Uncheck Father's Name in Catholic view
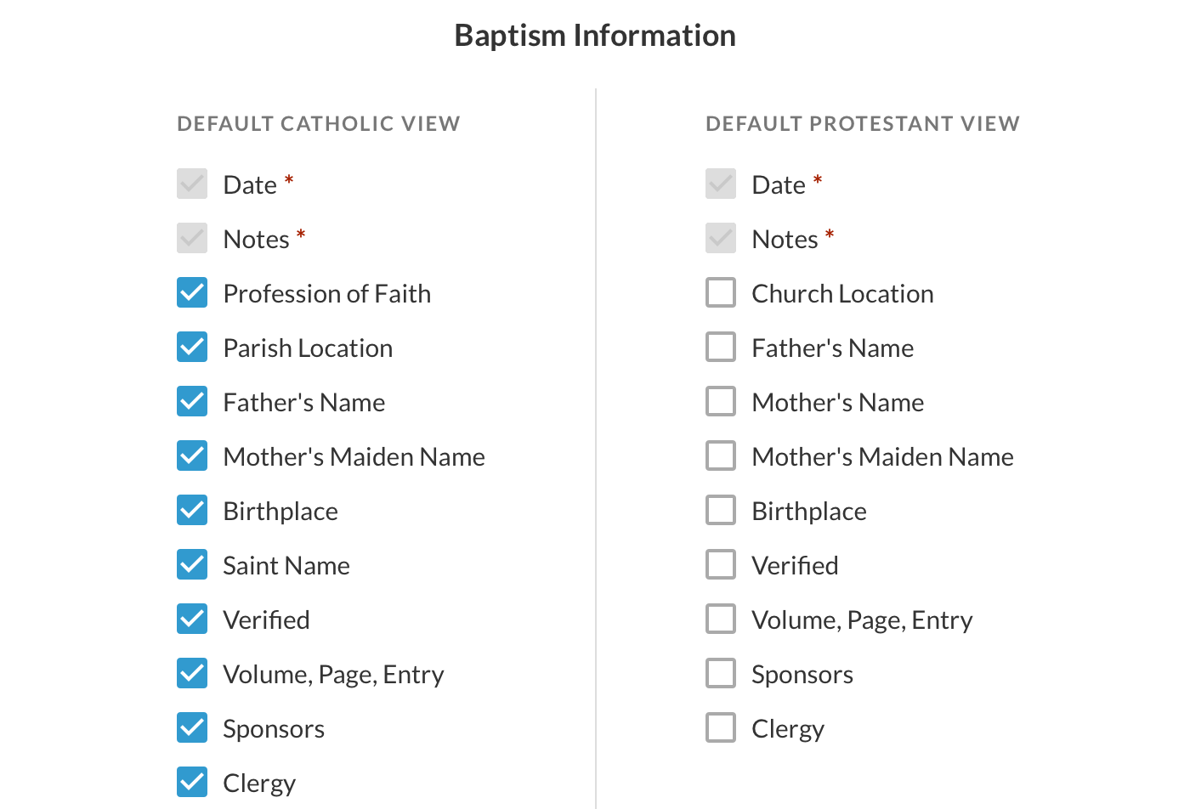1190x809 pixels. [192, 401]
